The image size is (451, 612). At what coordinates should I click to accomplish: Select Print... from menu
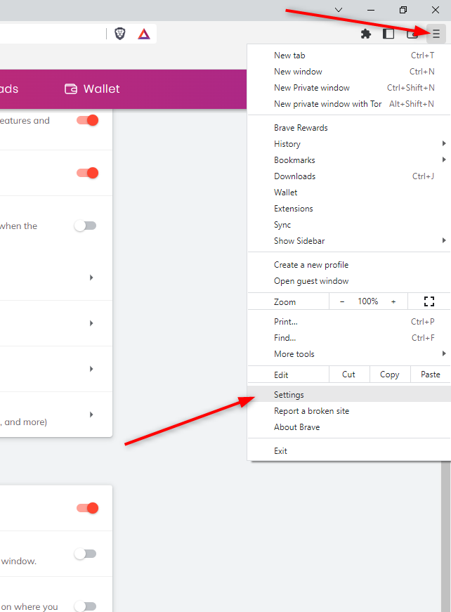click(348, 322)
